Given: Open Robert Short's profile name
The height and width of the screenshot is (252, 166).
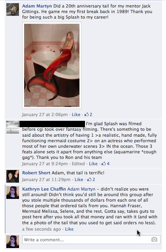Looking at the screenshot, I should tap(36, 173).
